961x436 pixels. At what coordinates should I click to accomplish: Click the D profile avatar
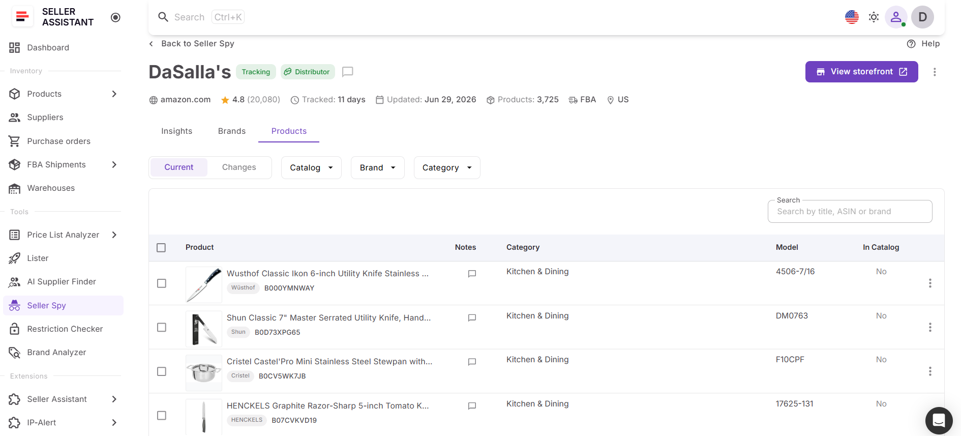click(922, 17)
